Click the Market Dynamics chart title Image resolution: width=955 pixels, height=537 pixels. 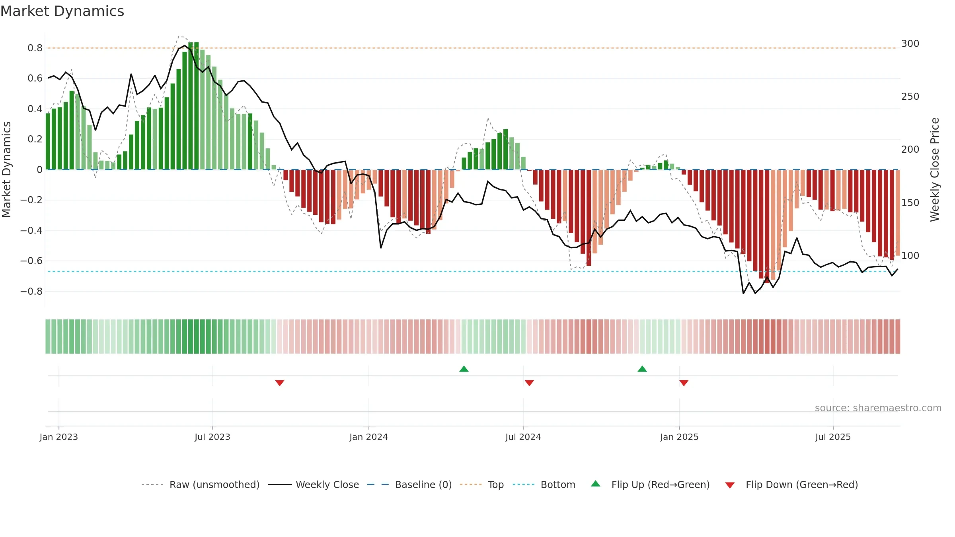click(x=62, y=11)
